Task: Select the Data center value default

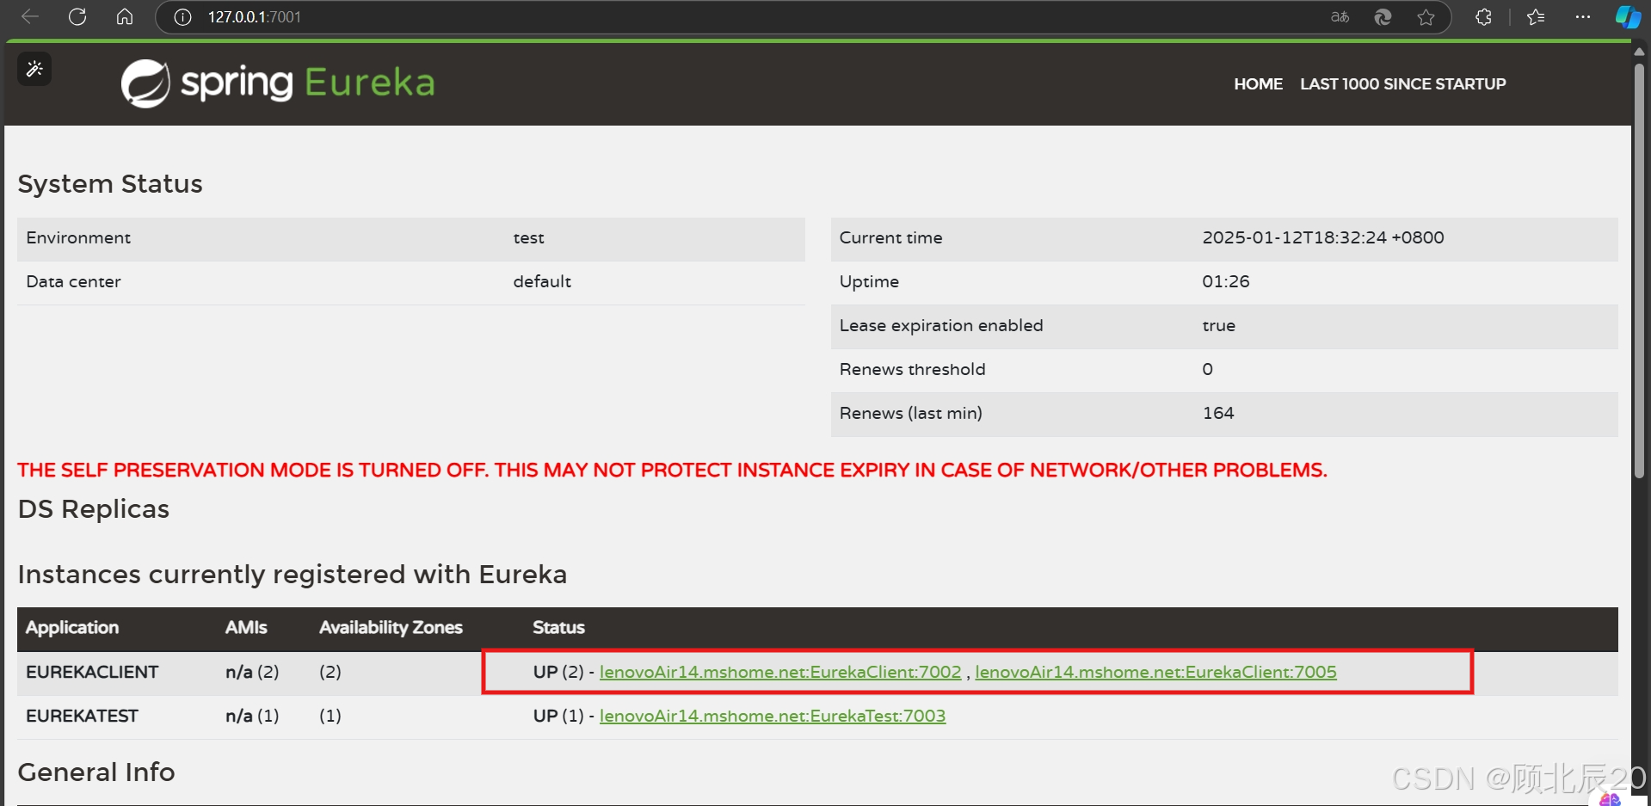Action: (542, 281)
